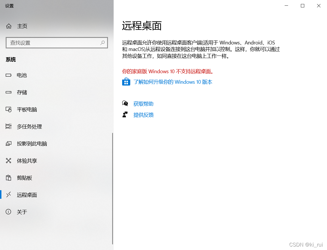Focus the 查找设置 search box
The image size is (327, 250).
(57, 43)
